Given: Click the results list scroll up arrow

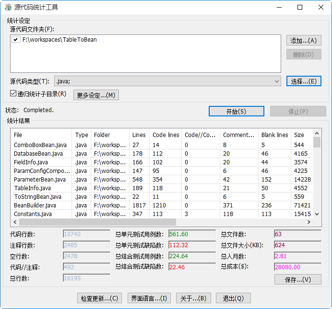Looking at the screenshot, I should pyautogui.click(x=317, y=133).
